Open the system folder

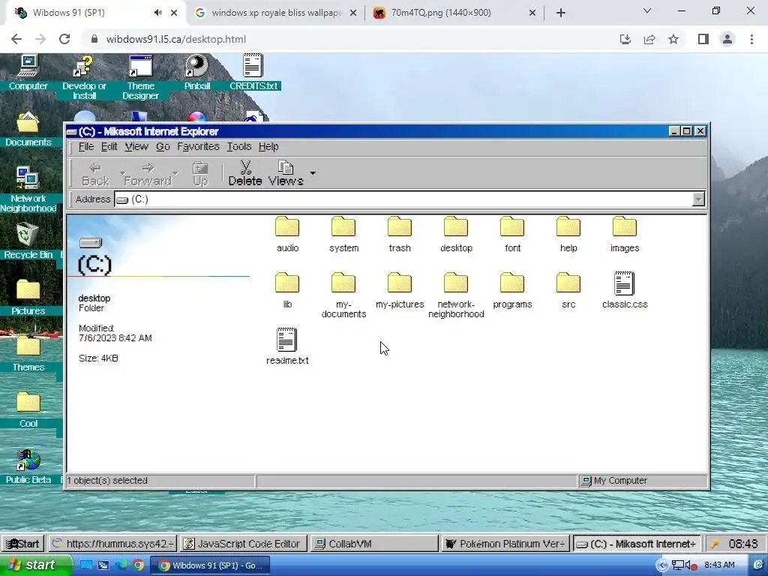click(343, 235)
